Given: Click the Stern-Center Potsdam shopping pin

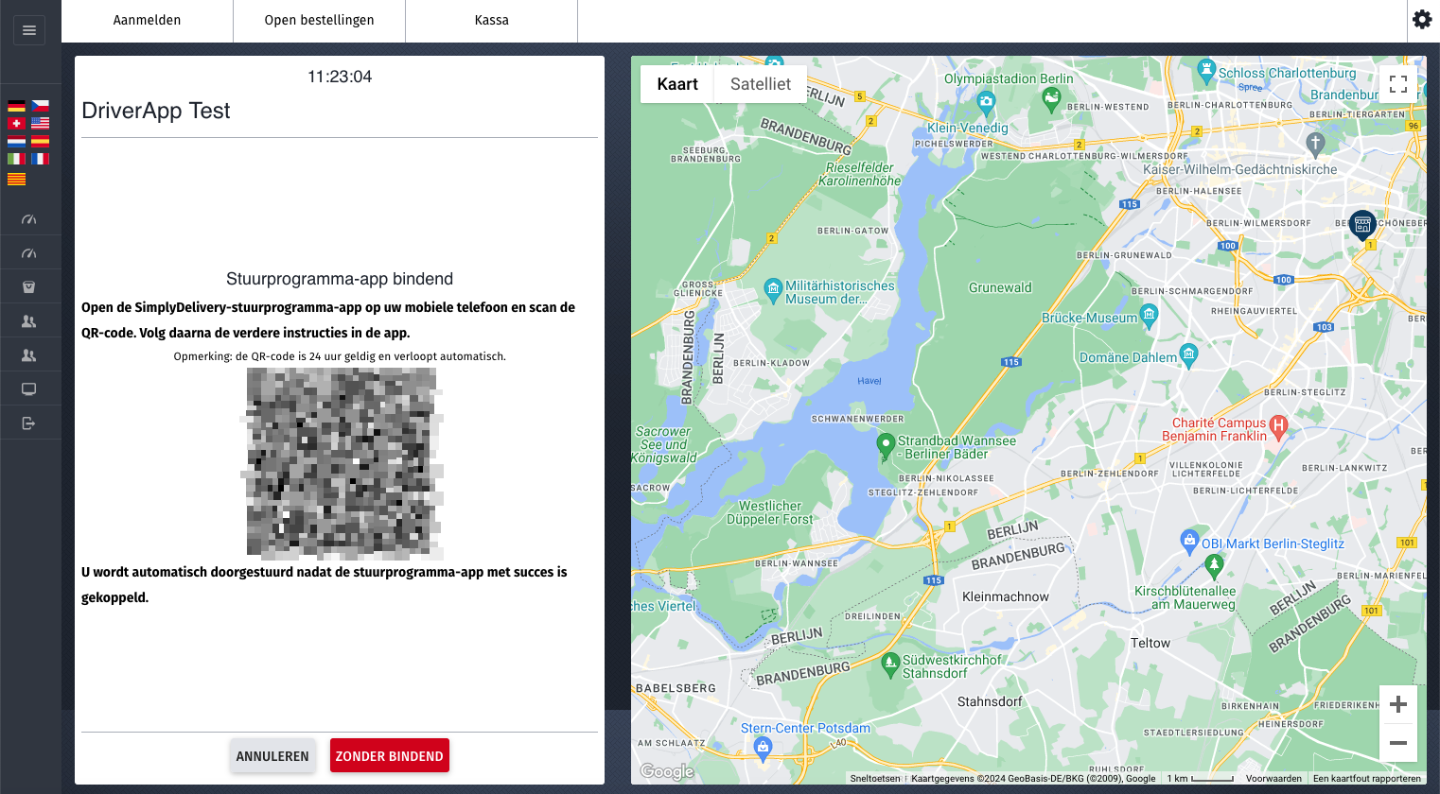Looking at the screenshot, I should [x=763, y=748].
